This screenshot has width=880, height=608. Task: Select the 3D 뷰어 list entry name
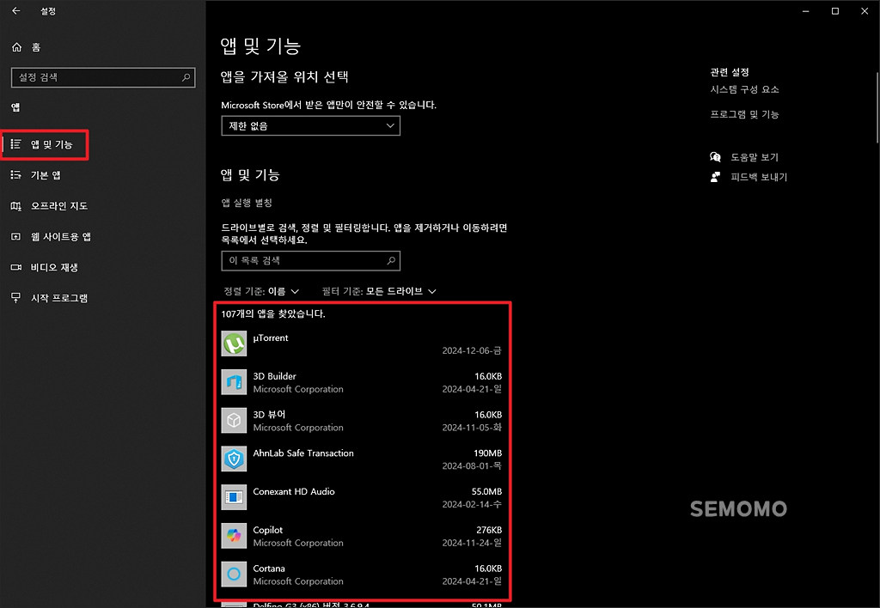tap(269, 415)
